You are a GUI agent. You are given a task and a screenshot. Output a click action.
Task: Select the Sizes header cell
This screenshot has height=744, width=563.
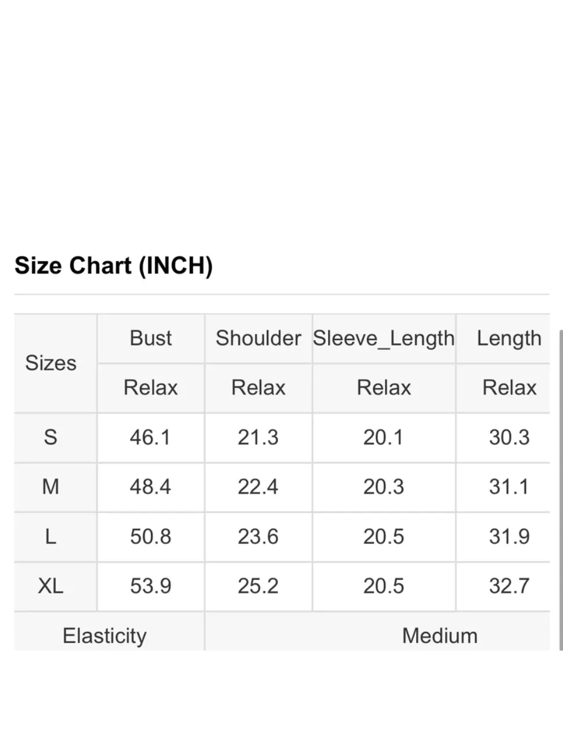pyautogui.click(x=51, y=363)
